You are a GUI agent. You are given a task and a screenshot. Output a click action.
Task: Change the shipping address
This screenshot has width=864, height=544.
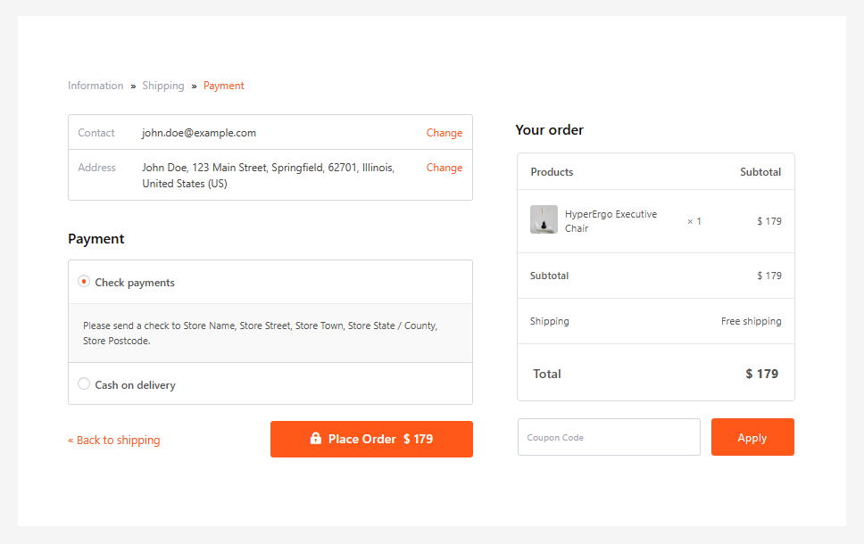(444, 168)
